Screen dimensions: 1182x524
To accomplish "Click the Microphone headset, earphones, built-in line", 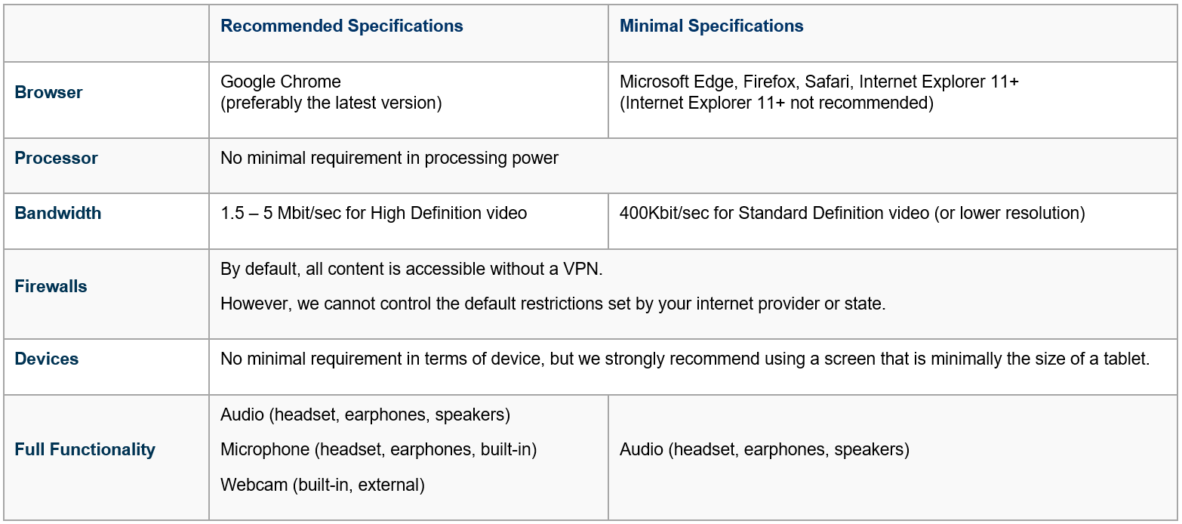I will [x=378, y=449].
